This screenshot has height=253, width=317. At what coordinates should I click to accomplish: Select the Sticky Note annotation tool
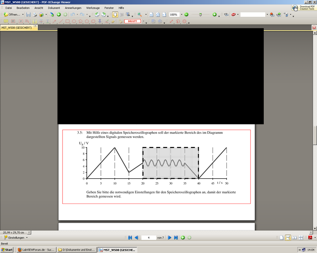point(6,21)
